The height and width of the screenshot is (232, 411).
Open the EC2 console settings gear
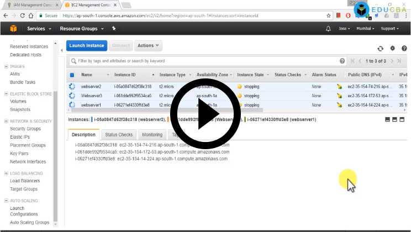393,49
